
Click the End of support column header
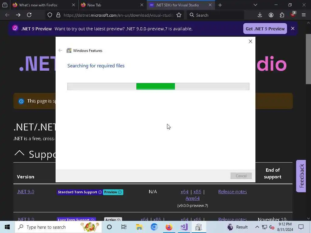[x=272, y=173]
